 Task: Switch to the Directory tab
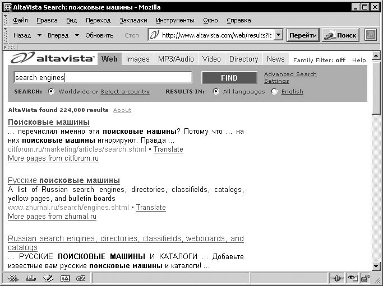[244, 59]
